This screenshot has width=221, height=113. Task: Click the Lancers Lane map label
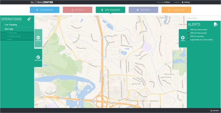click(x=136, y=84)
